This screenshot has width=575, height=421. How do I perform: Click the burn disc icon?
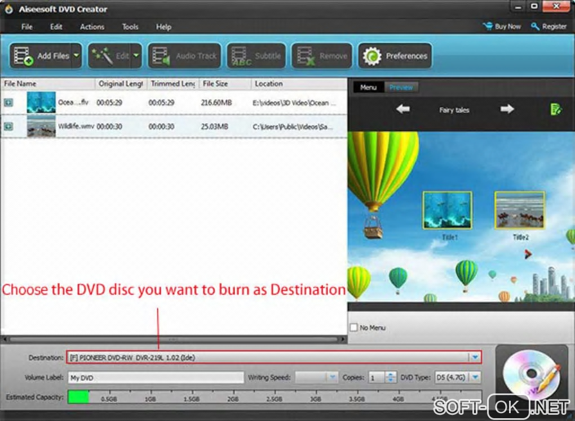[532, 374]
